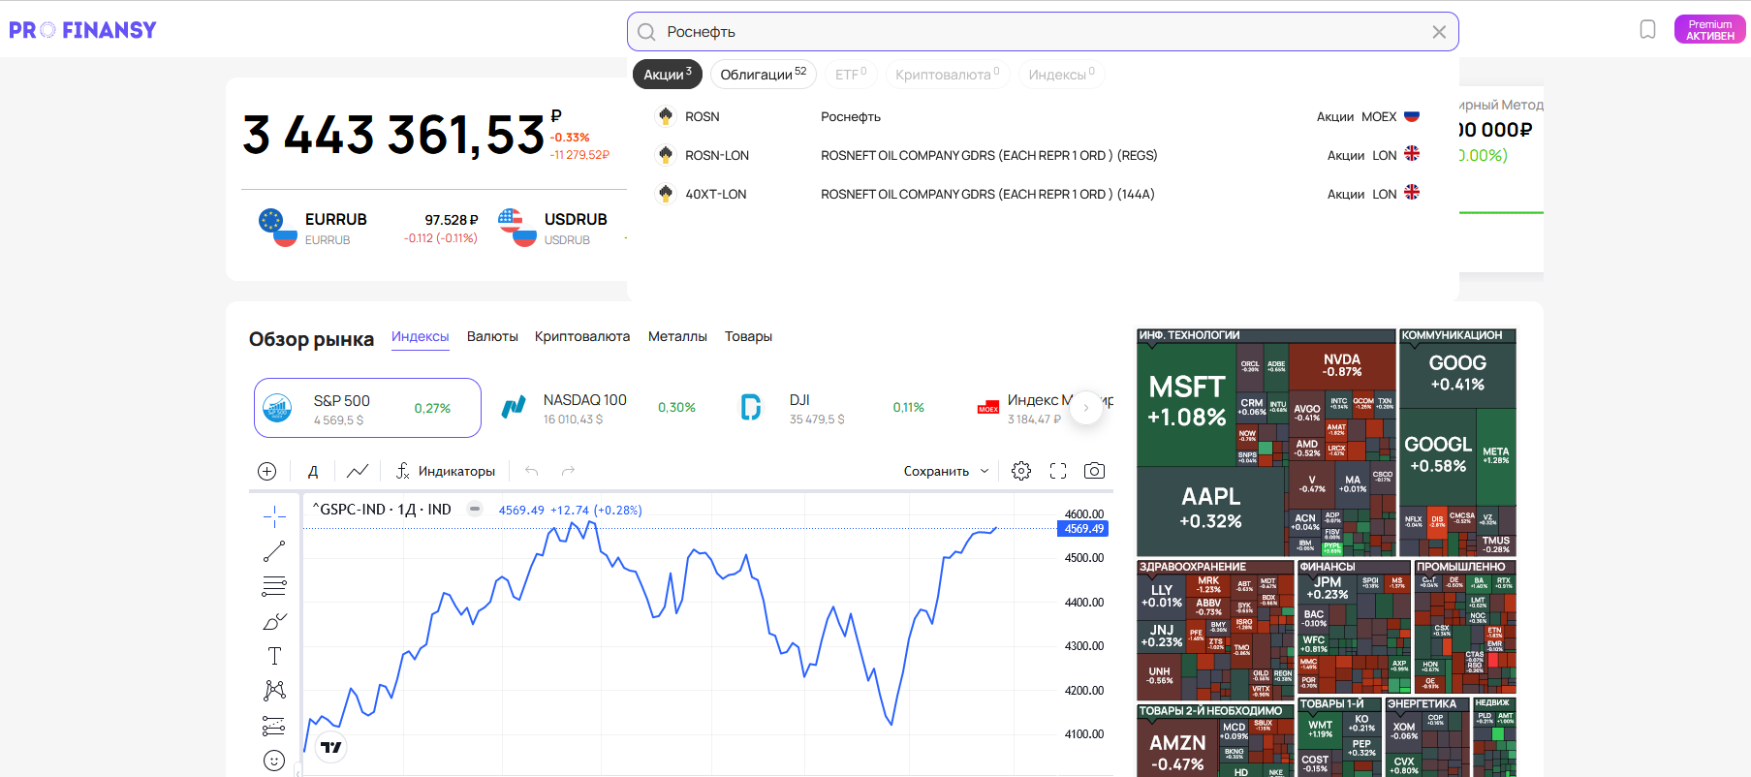
Task: Select the crosshair cursor tool
Action: pos(274,516)
